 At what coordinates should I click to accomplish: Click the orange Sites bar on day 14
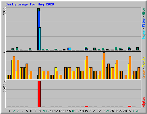coord(65,73)
